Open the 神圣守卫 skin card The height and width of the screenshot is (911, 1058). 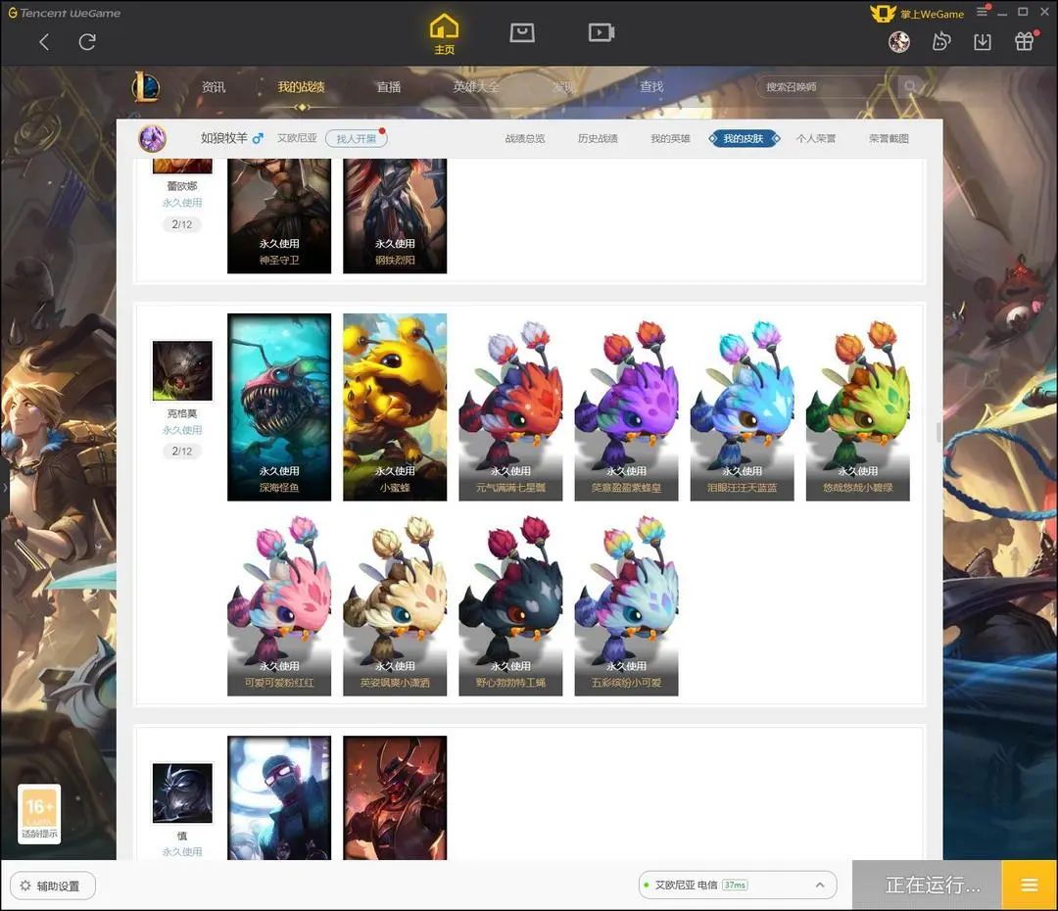[279, 216]
